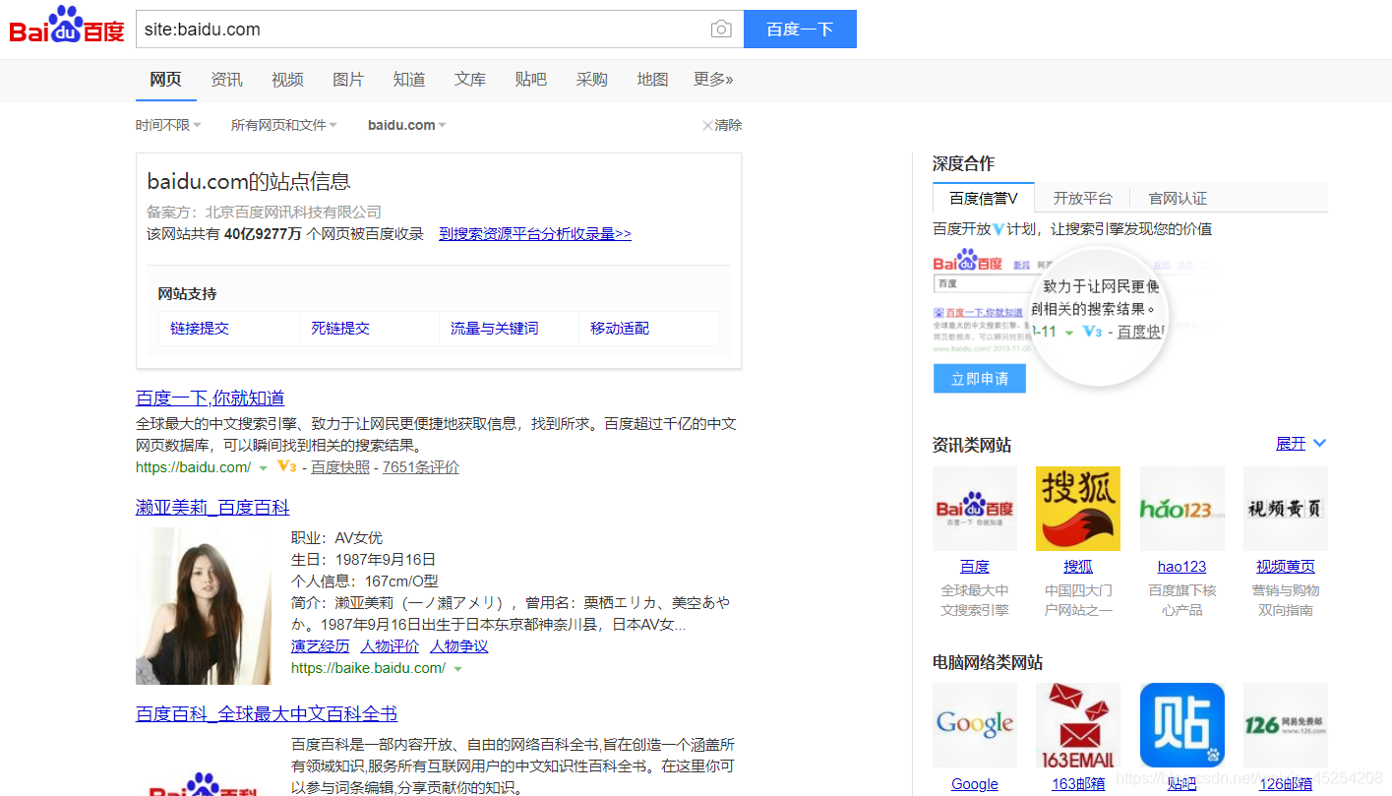Switch to the 资讯 tab
Image resolution: width=1392 pixels, height=796 pixels.
(226, 80)
